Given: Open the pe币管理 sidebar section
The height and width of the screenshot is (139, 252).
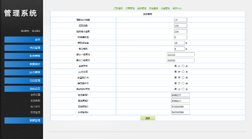Looking at the screenshot, I should pos(24,72).
